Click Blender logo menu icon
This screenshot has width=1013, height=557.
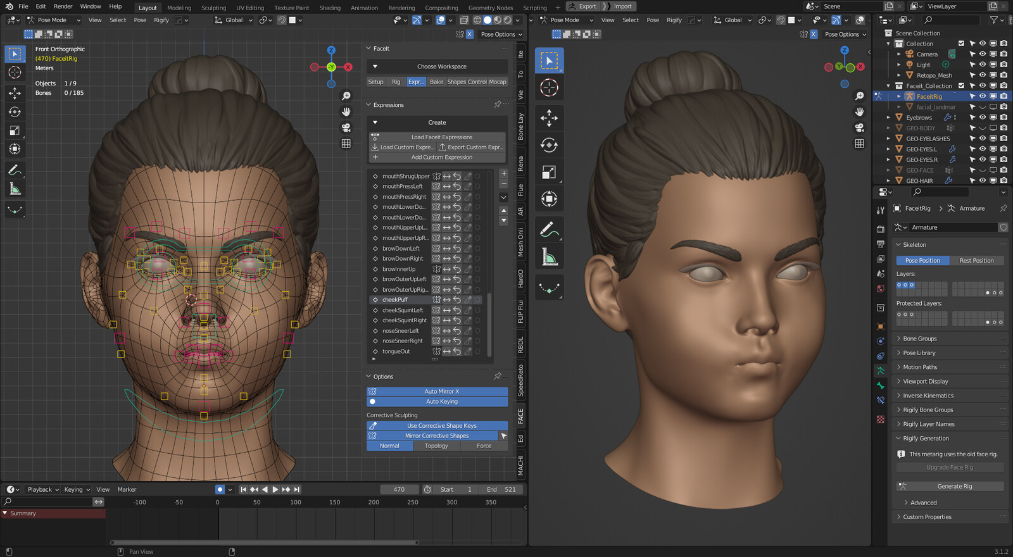point(9,6)
